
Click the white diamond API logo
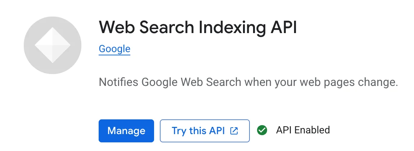(53, 45)
